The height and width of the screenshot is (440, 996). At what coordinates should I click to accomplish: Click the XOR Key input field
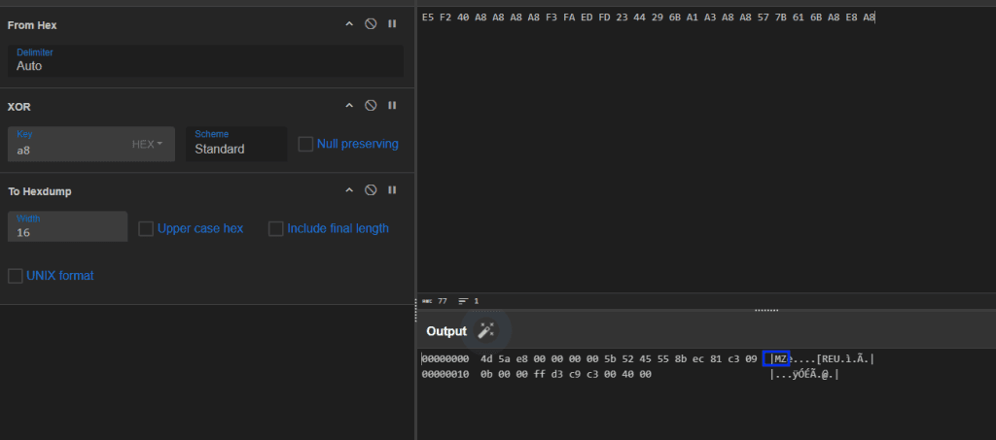pos(70,144)
